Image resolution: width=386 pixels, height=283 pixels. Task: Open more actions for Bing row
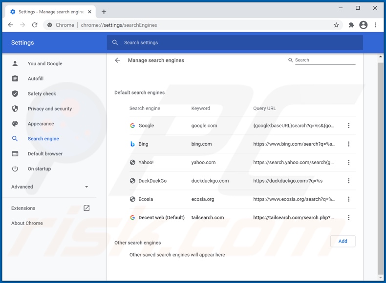348,144
